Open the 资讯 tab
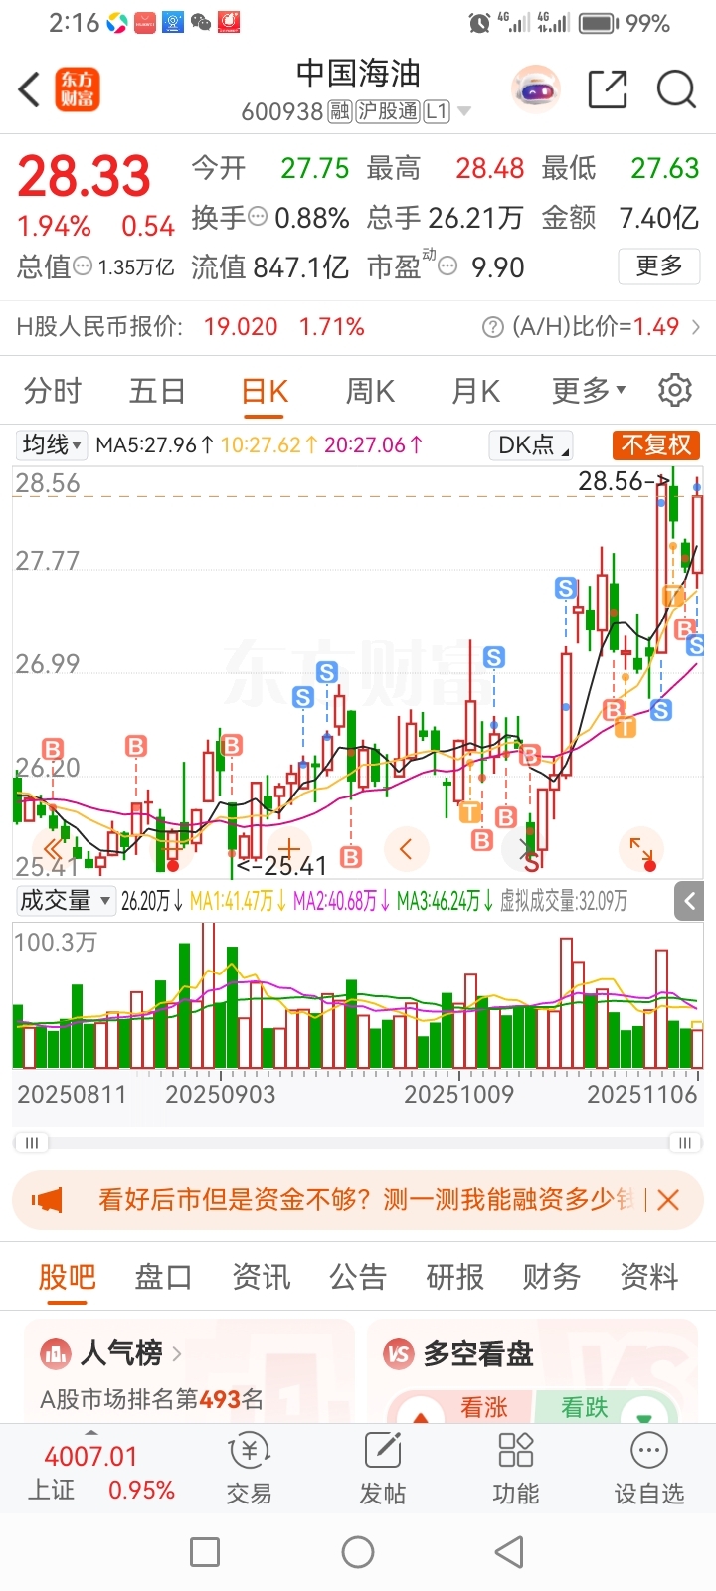The image size is (716, 1591). click(261, 1276)
